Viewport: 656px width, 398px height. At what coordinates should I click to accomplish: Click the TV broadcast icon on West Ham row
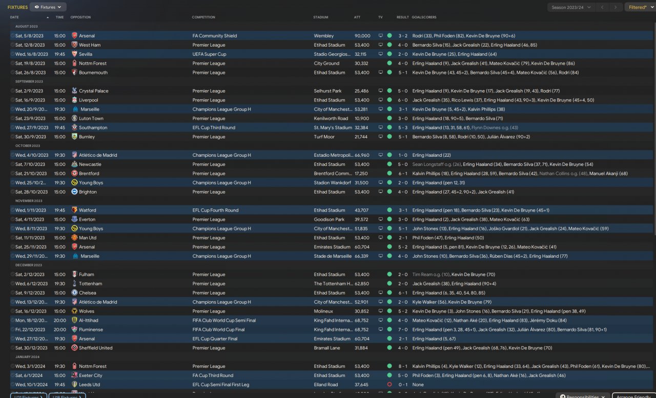click(x=380, y=45)
